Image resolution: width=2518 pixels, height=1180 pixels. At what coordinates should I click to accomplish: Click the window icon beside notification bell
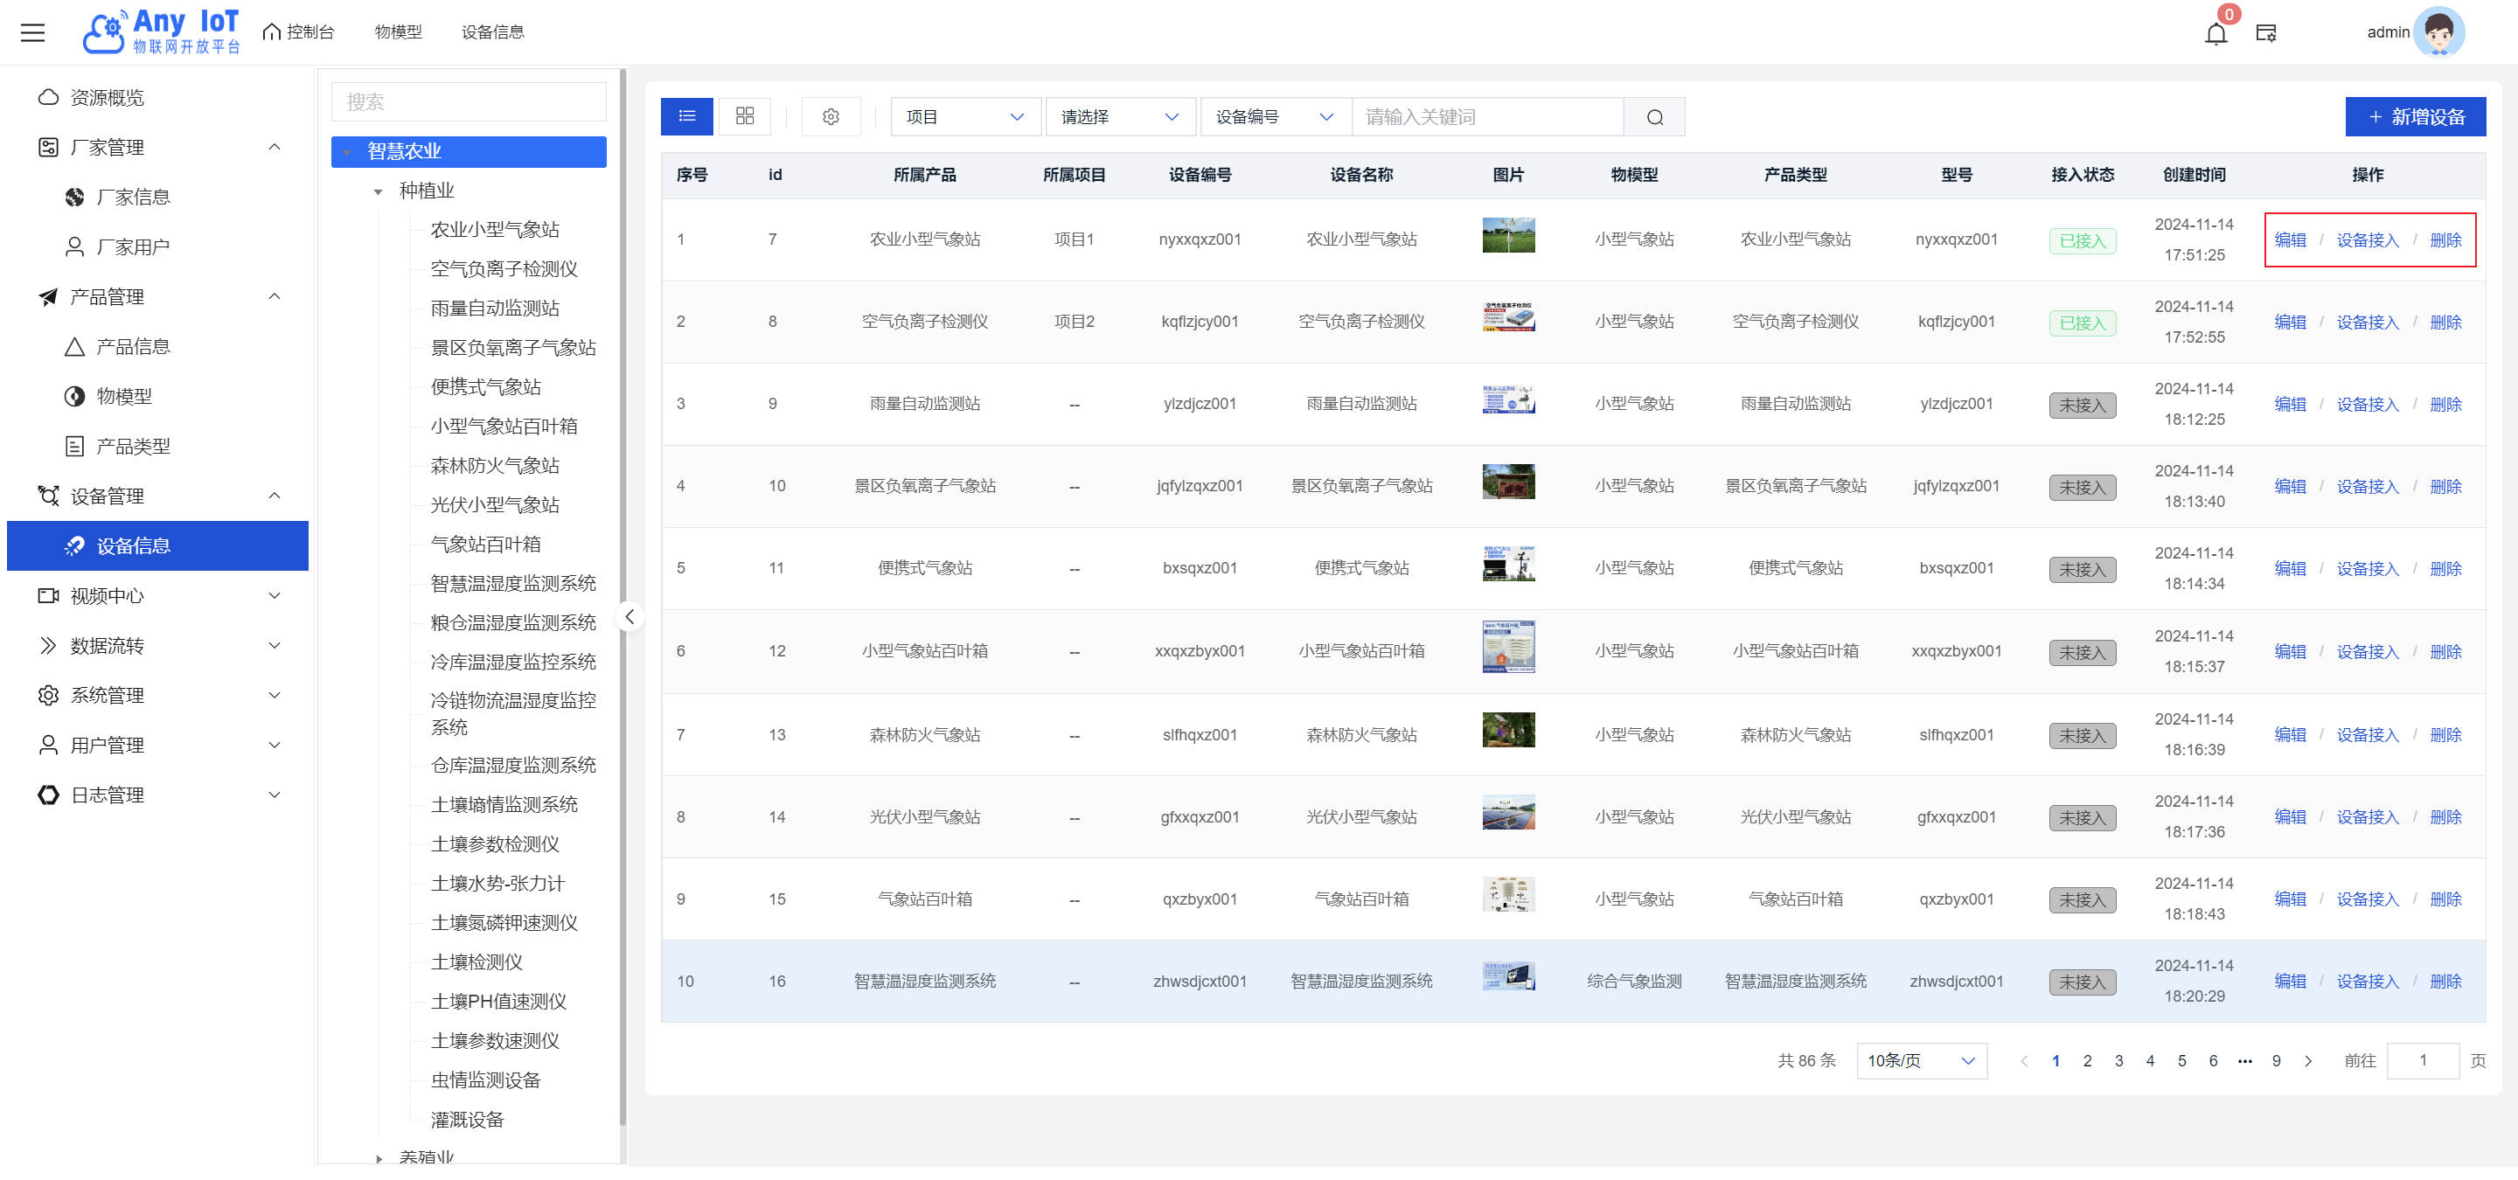(2266, 33)
